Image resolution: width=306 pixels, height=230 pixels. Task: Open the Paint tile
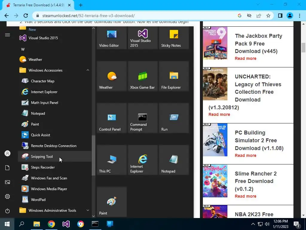click(x=112, y=202)
